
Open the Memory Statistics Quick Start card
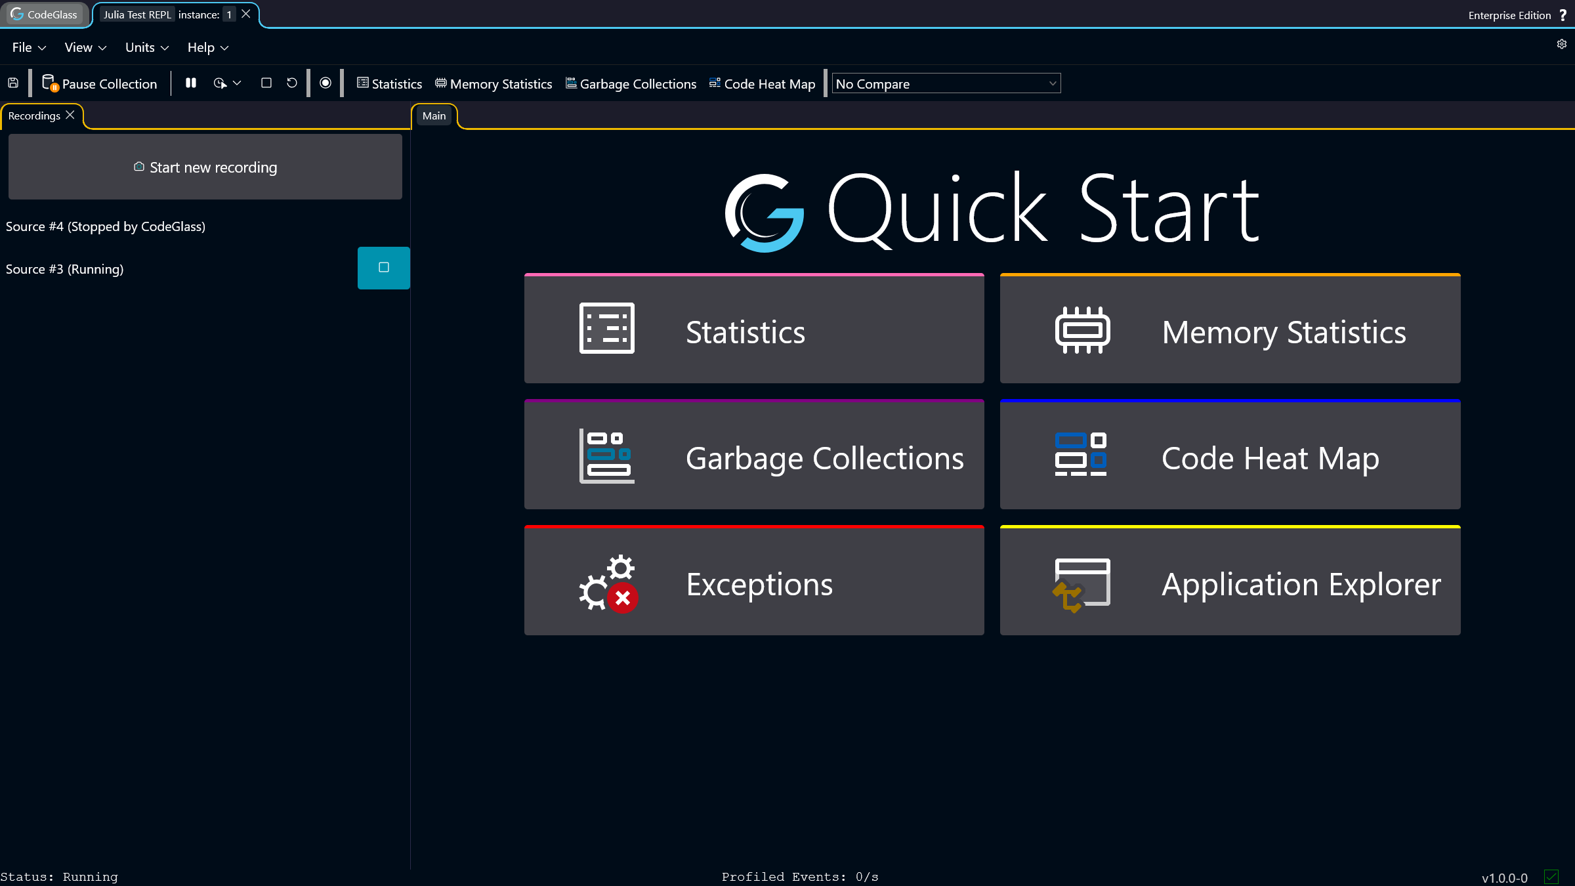[x=1230, y=328]
